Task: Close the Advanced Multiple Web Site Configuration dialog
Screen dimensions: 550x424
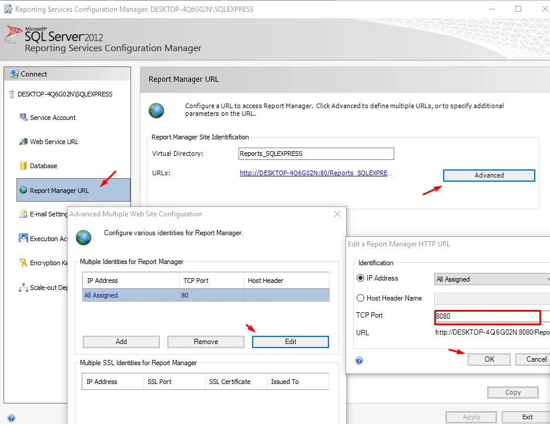Action: tap(337, 214)
